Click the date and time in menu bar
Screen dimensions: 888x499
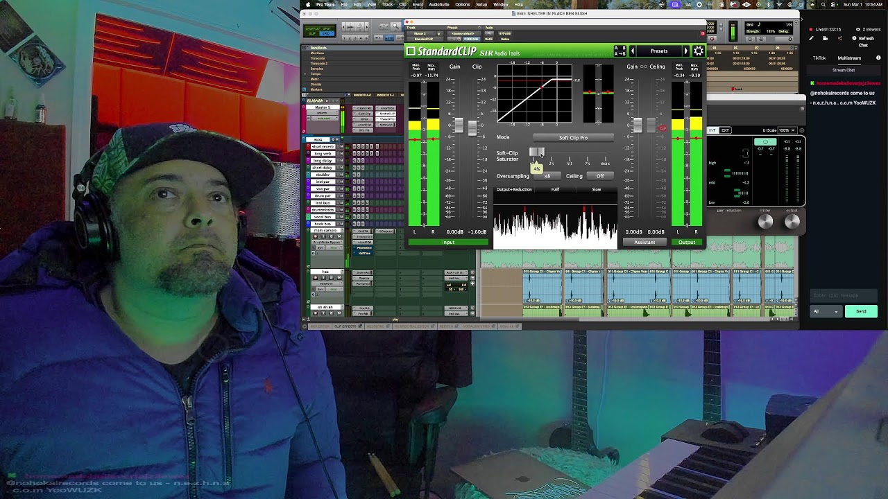coord(862,4)
